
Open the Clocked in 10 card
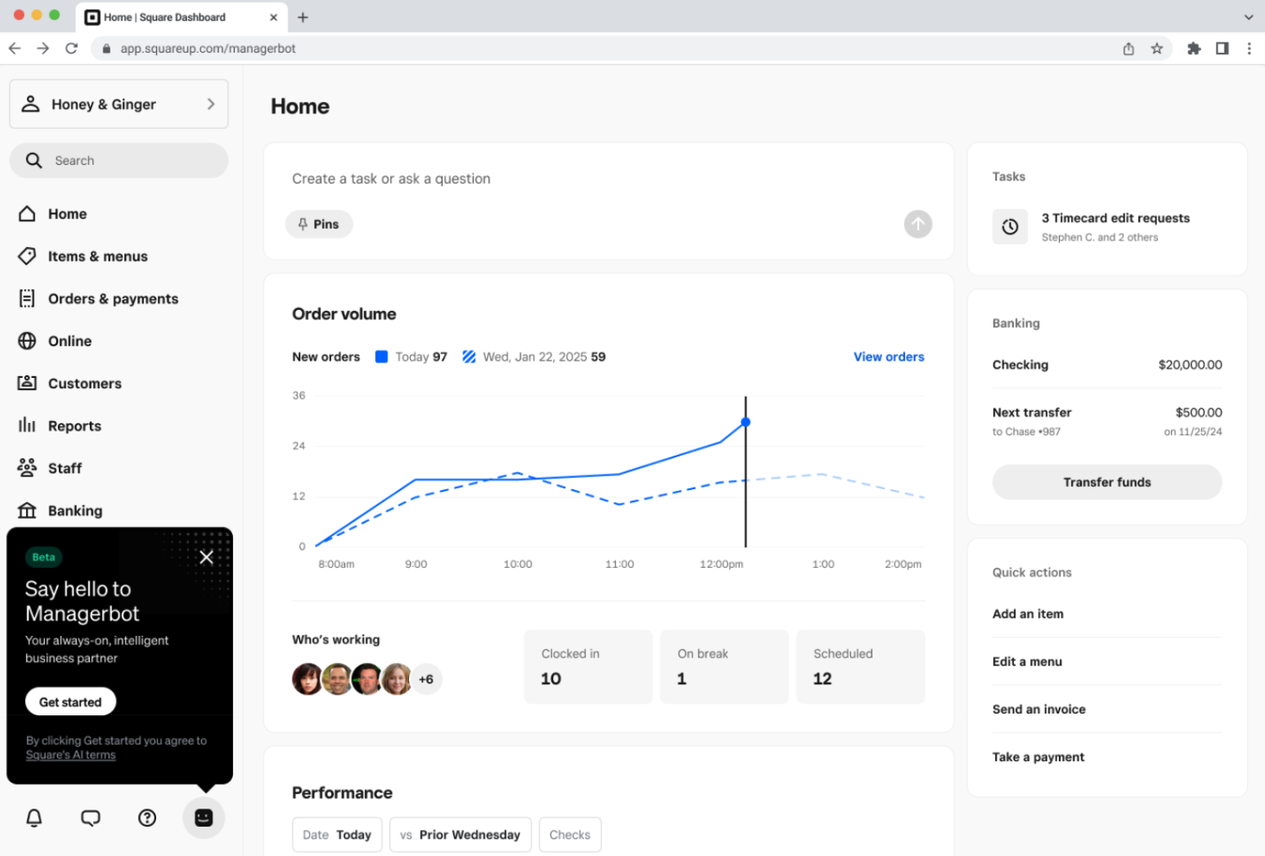(x=588, y=667)
